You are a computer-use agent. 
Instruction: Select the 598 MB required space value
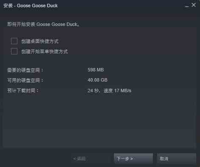click(x=96, y=70)
